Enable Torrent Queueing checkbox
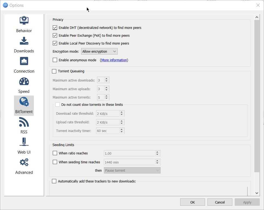 tap(54, 71)
